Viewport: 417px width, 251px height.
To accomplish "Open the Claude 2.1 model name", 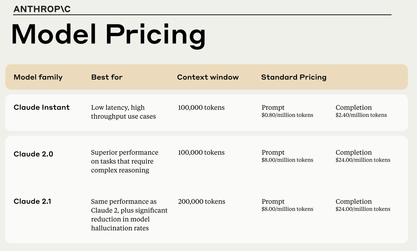I will pos(32,201).
